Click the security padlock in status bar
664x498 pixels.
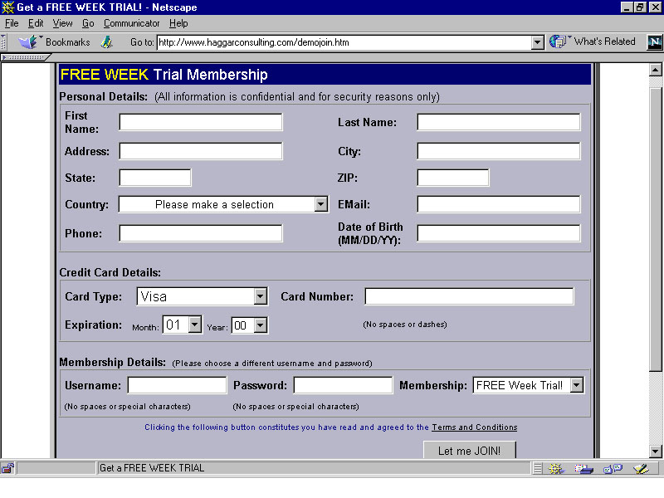[7, 468]
